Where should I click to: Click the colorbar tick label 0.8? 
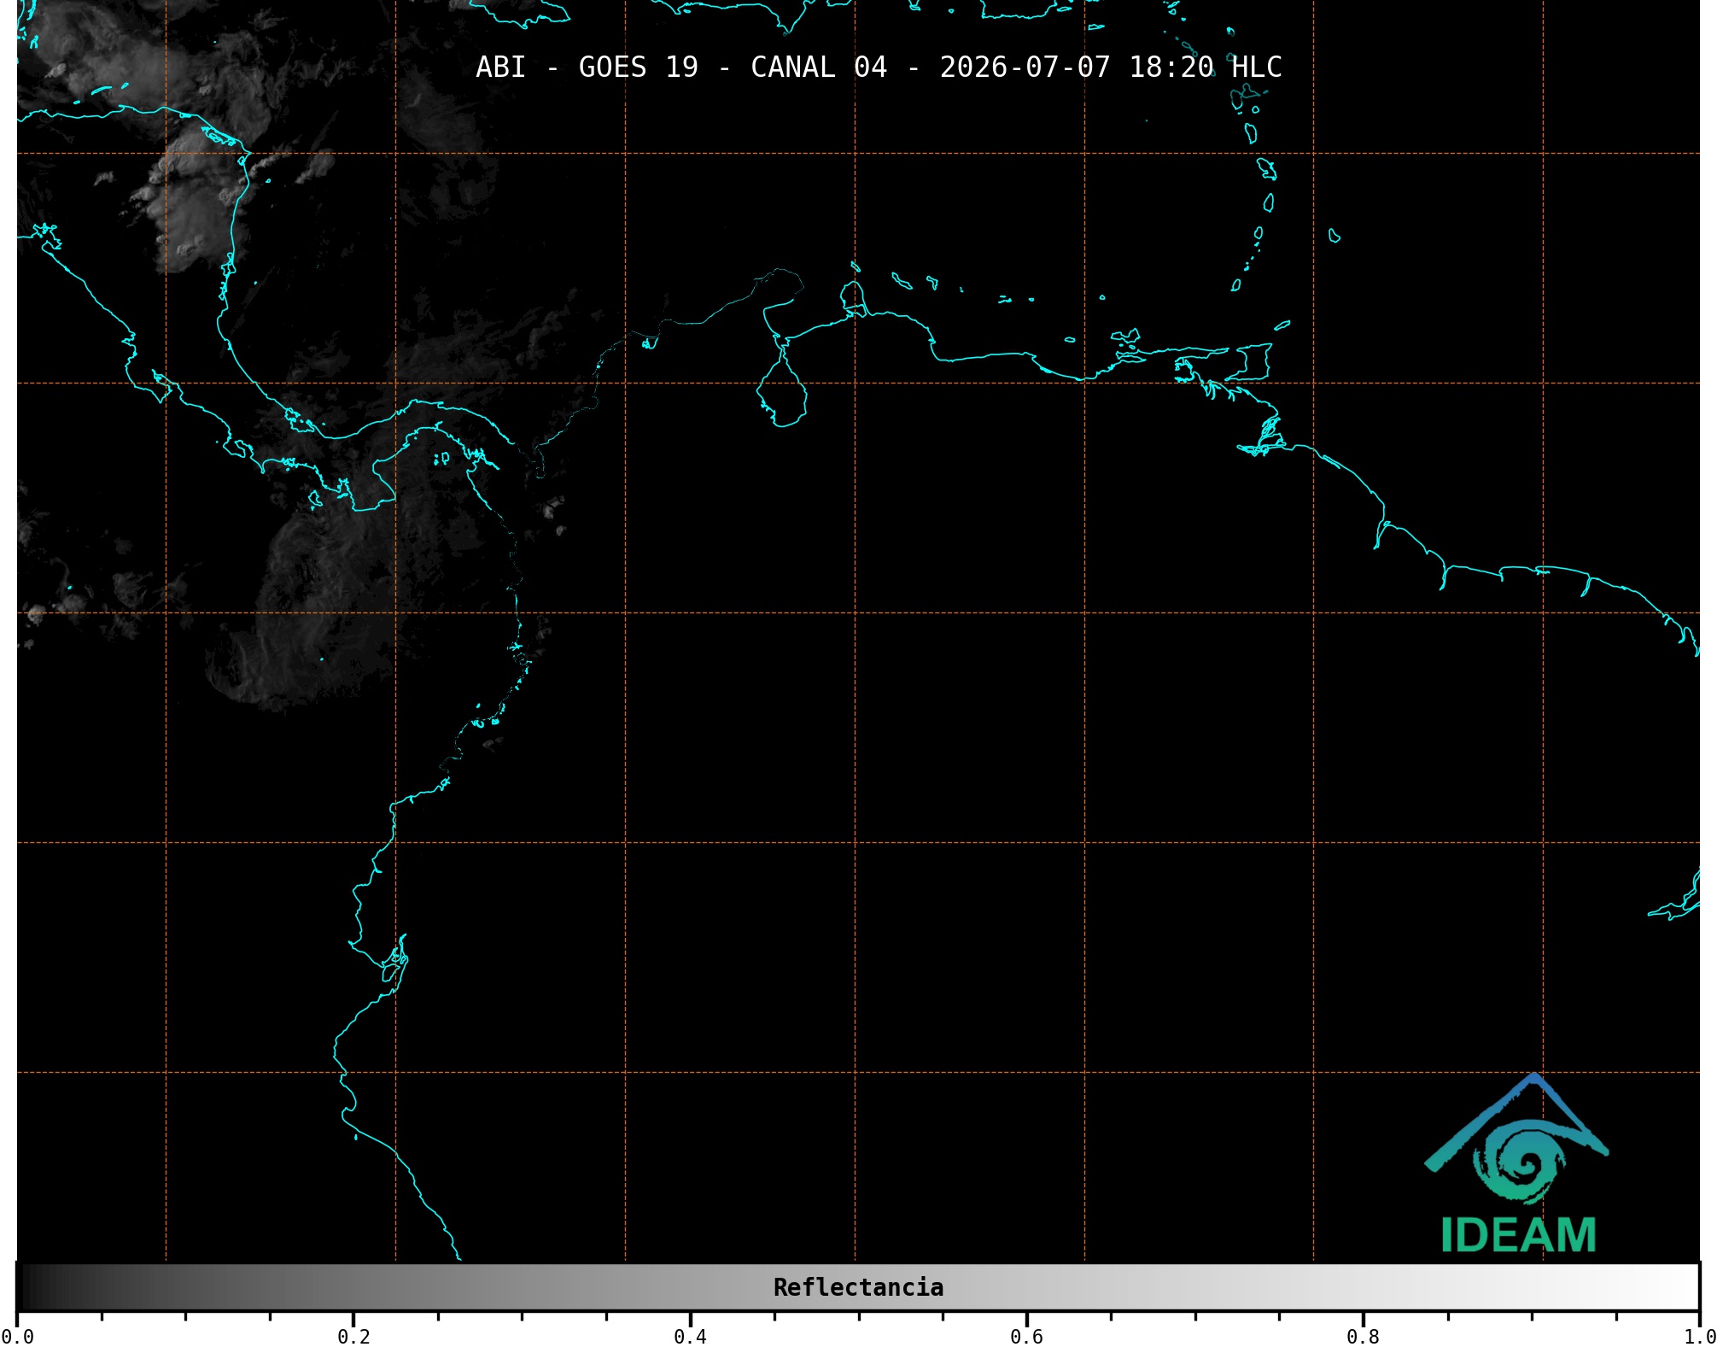(1363, 1337)
